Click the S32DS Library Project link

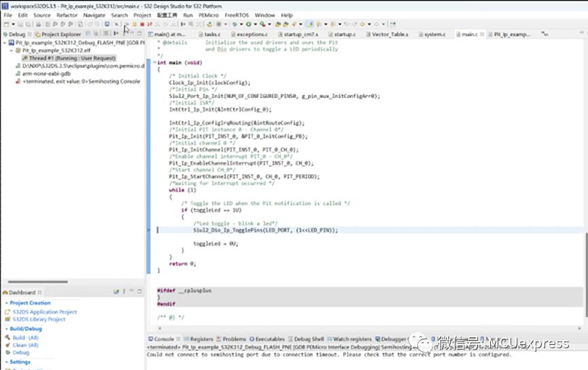pyautogui.click(x=39, y=320)
